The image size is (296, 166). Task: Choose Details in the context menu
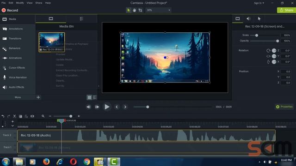[x=61, y=81]
